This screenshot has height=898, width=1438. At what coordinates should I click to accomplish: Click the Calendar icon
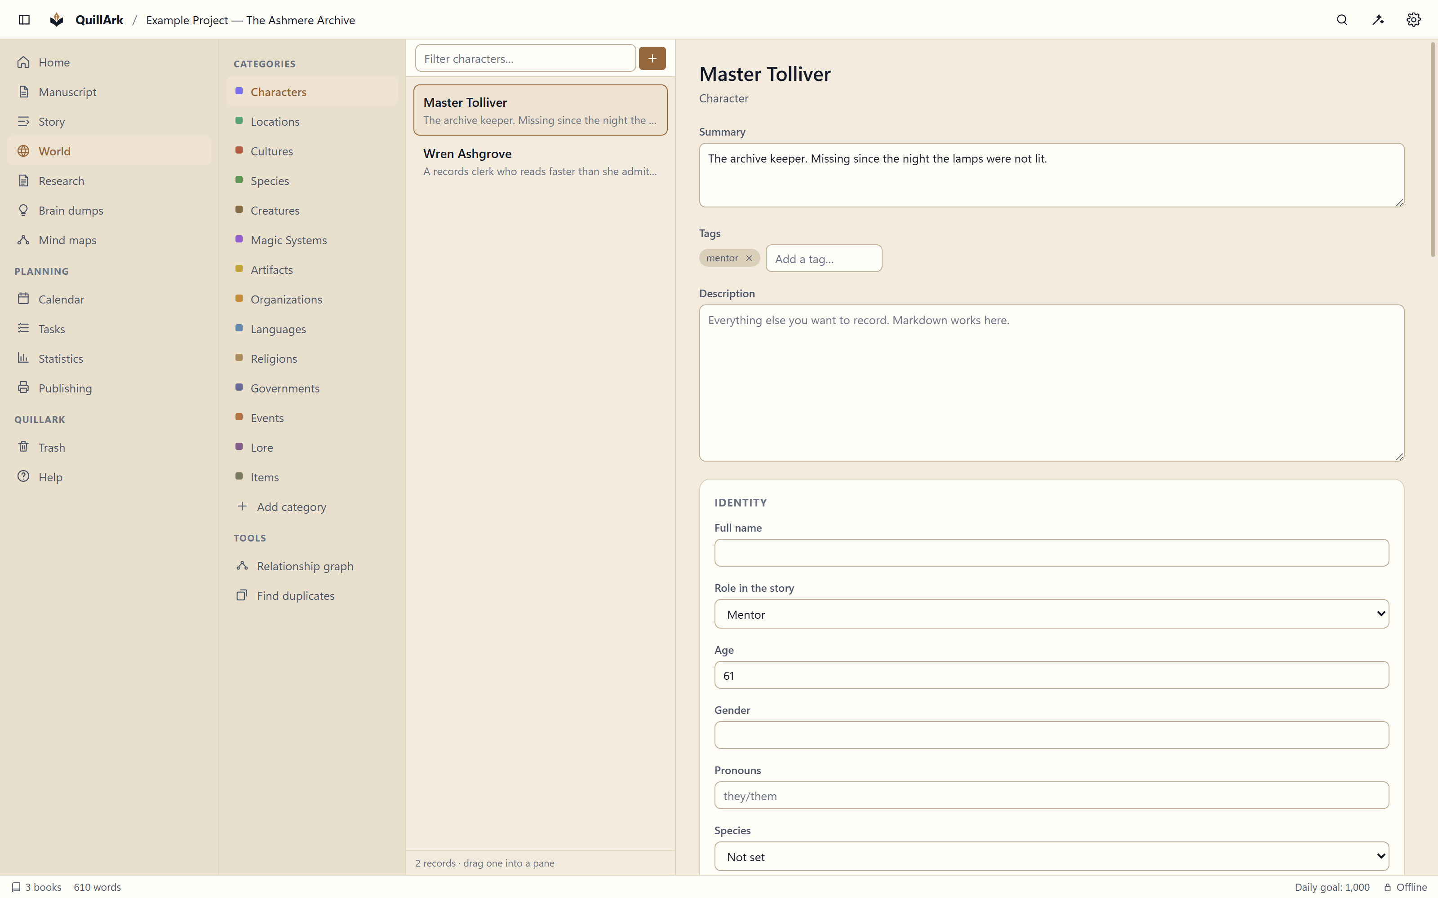[x=23, y=299]
